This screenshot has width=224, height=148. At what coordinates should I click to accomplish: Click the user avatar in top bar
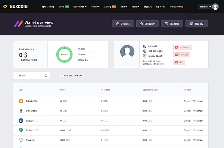tap(215, 7)
